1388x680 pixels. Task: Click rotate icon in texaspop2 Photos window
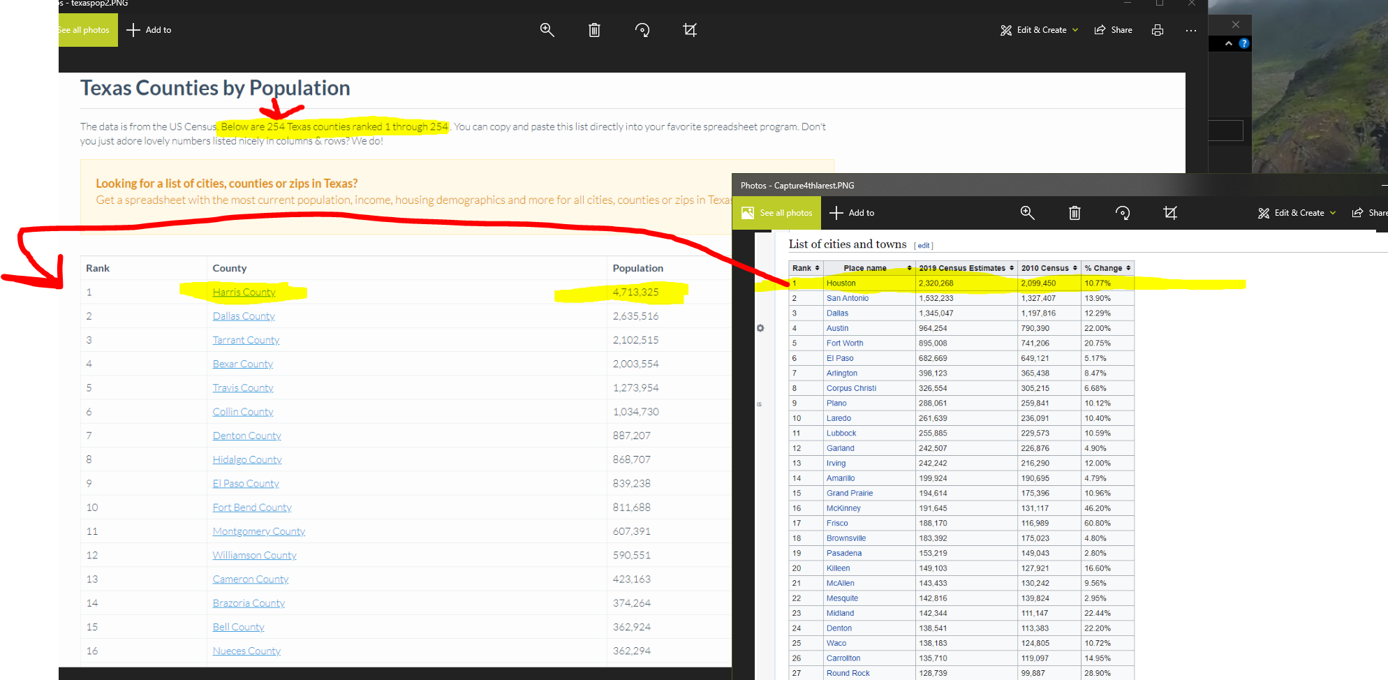click(x=642, y=30)
